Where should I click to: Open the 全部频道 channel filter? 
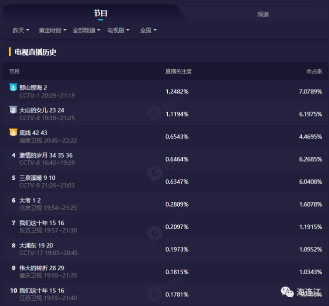coord(86,30)
